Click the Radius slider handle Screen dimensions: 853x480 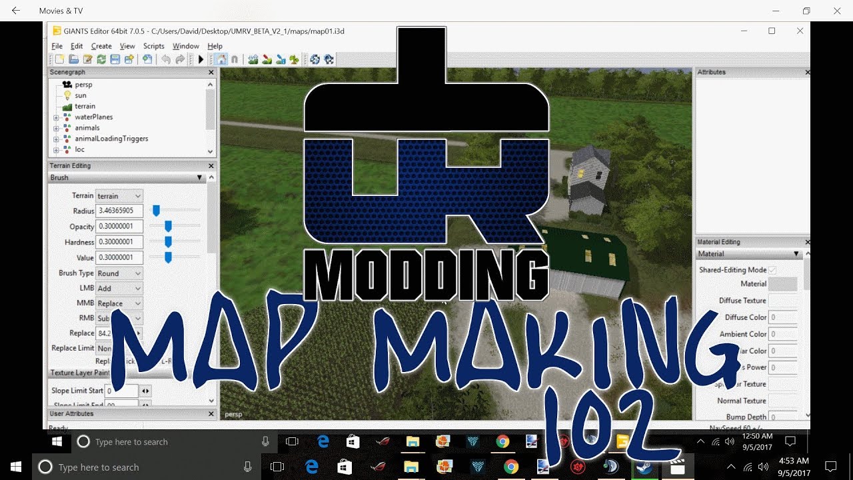156,211
